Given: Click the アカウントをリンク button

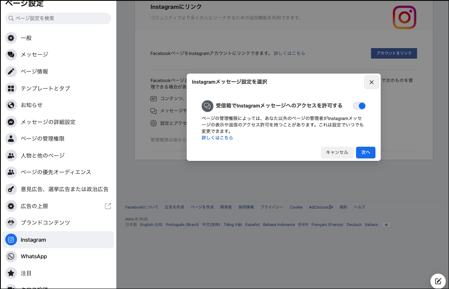Looking at the screenshot, I should click(394, 53).
